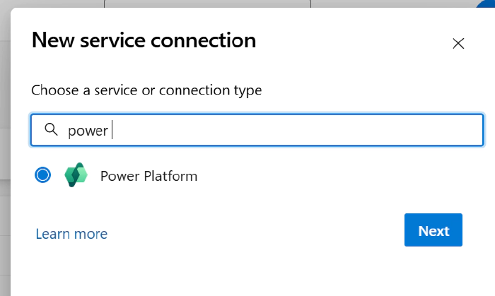Click the Power Platform logo icon

click(75, 175)
